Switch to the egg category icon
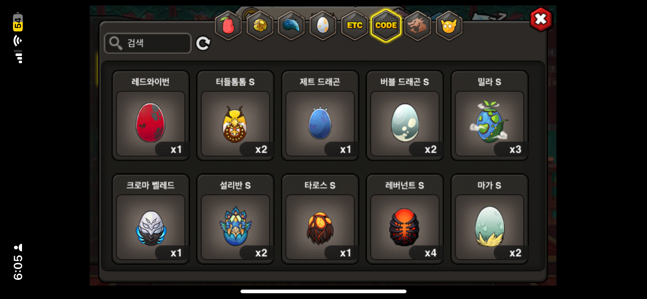This screenshot has height=299, width=647. click(323, 26)
